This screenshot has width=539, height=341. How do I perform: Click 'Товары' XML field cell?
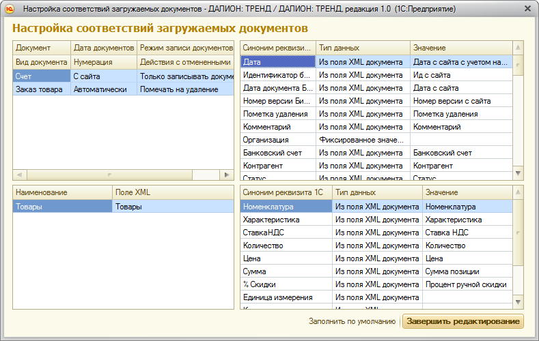[174, 207]
